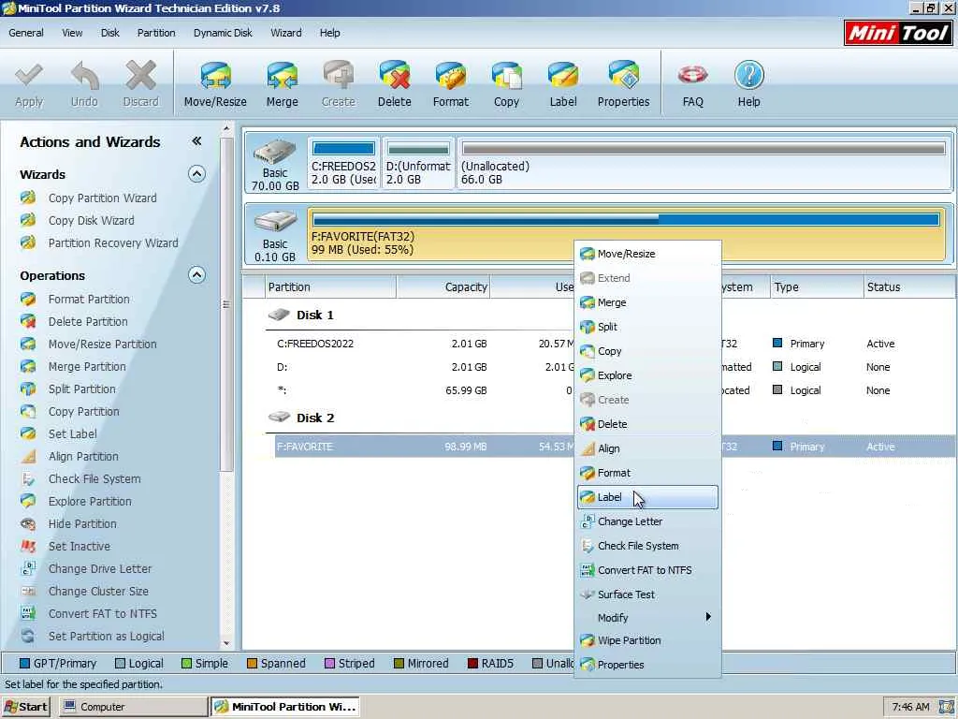This screenshot has width=958, height=719.
Task: Open the Help menu in menu bar
Action: 329,33
